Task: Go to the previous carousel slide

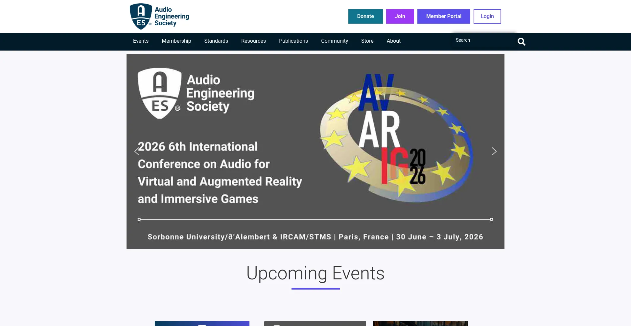Action: coord(137,151)
